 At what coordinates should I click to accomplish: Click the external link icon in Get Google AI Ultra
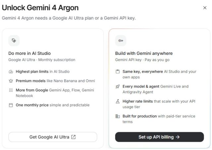[x=74, y=137]
